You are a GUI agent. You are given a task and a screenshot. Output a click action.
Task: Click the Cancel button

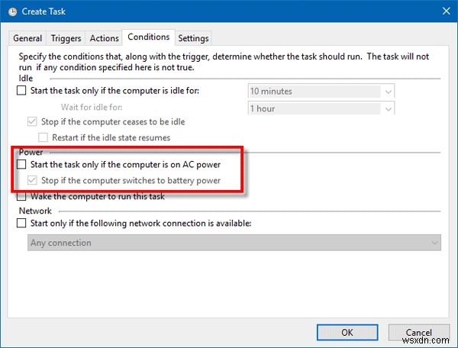point(419,332)
